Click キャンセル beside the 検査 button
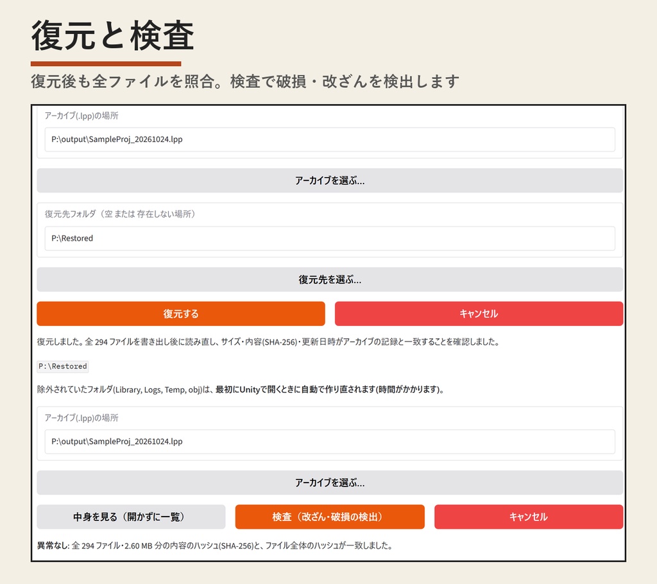The height and width of the screenshot is (584, 657). (x=529, y=517)
